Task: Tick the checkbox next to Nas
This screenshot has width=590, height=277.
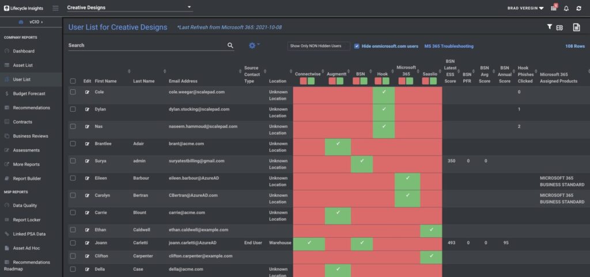Action: coord(73,127)
